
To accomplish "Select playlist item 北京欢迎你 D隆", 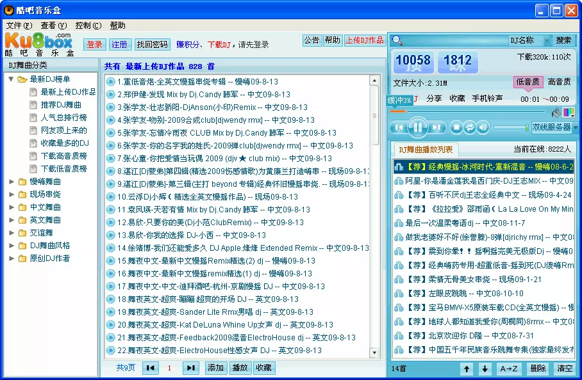I will pyautogui.click(x=484, y=336).
